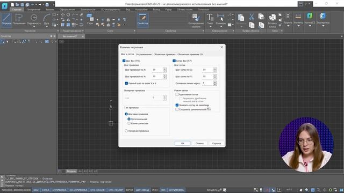Select the Шаговая привязка radio button
This screenshot has width=344, height=193.
(126, 114)
